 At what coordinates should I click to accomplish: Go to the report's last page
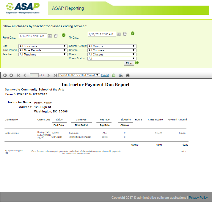[x=55, y=75]
